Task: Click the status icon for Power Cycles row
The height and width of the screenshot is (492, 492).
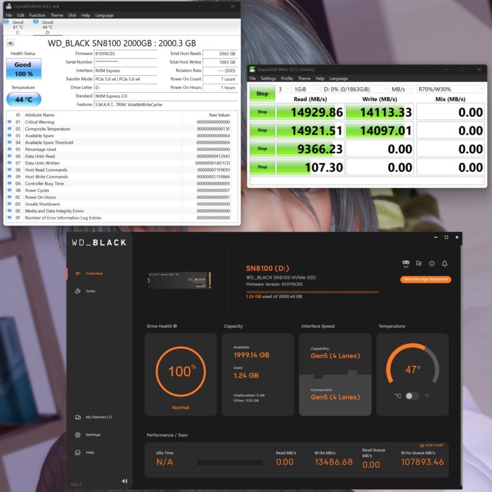Action: 10,190
